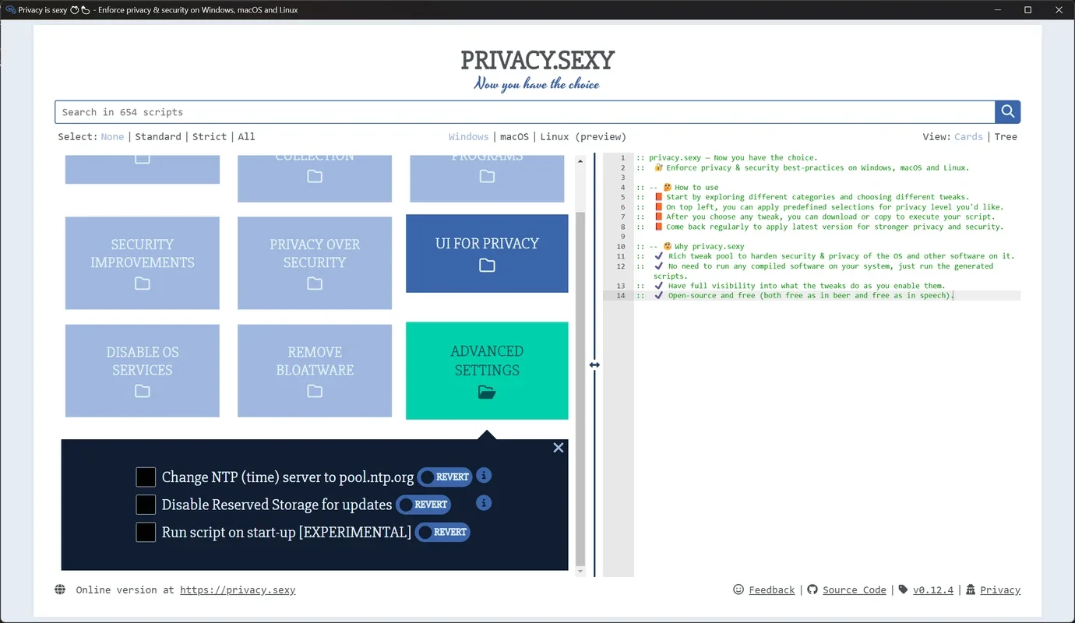This screenshot has width=1075, height=623.
Task: Click the 'Why privacy.sexy' code line
Action: [x=691, y=246]
